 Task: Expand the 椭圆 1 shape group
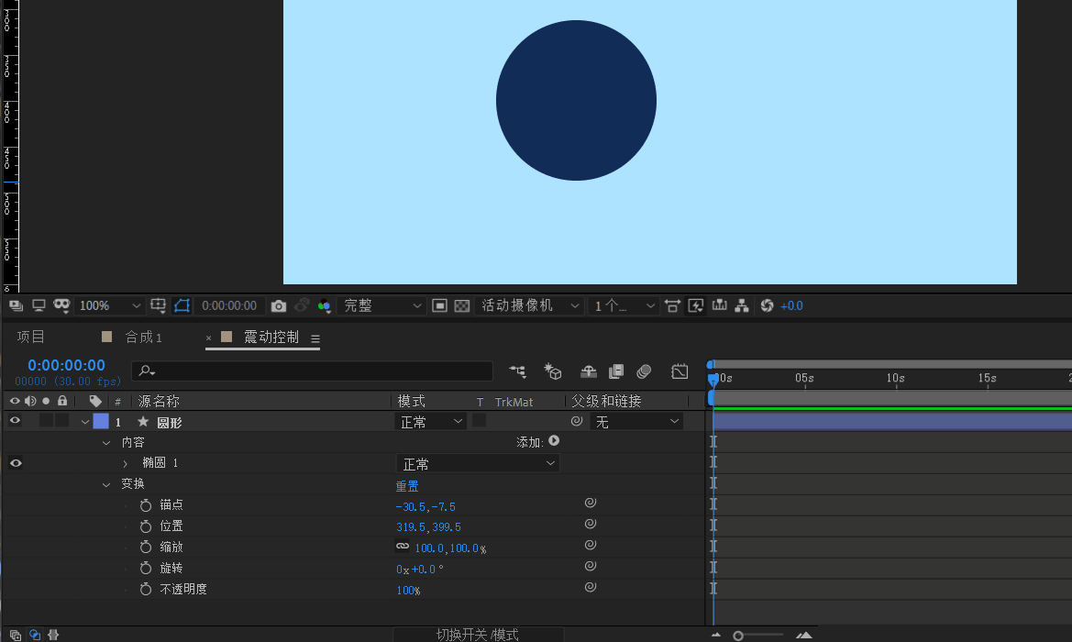(x=125, y=463)
